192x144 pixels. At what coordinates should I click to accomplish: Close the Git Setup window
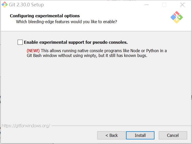[x=182, y=5]
